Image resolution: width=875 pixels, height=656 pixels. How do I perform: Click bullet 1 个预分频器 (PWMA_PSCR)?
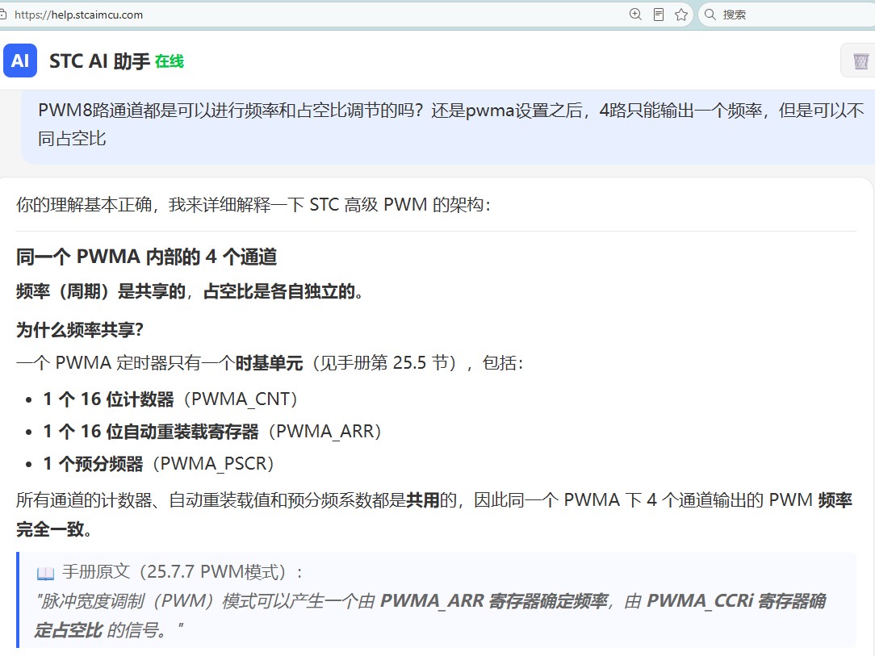pyautogui.click(x=158, y=463)
